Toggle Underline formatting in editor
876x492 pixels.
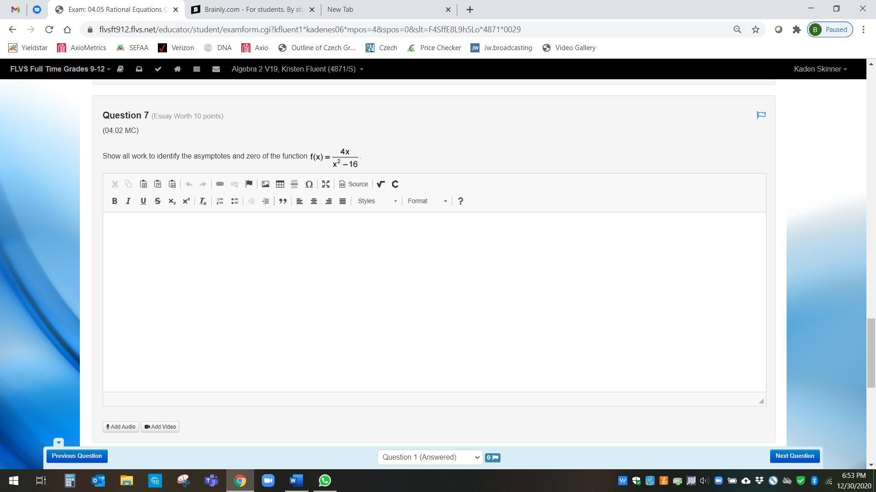point(143,201)
